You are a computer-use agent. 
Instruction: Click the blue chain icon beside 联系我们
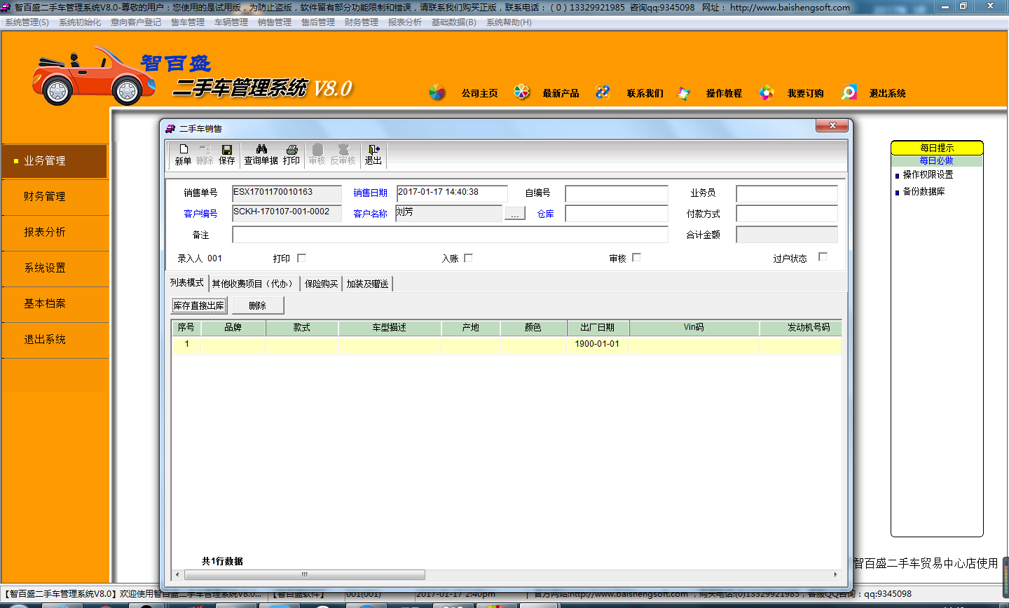603,92
